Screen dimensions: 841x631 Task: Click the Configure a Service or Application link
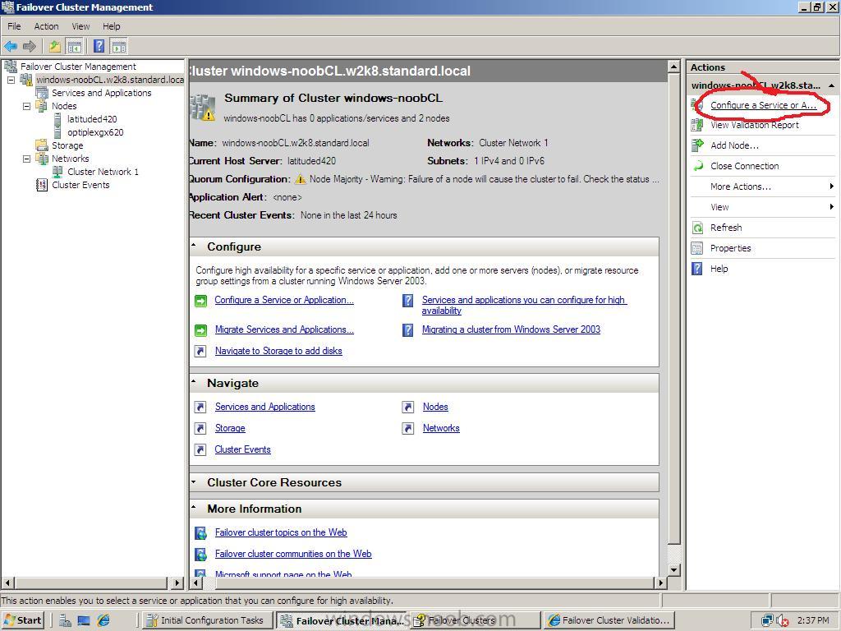point(284,300)
